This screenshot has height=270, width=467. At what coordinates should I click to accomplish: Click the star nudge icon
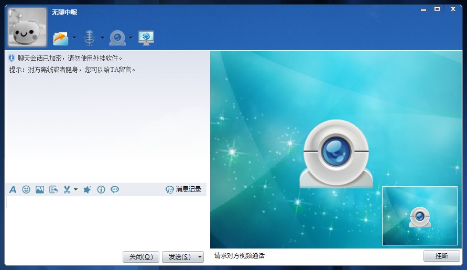[87, 189]
